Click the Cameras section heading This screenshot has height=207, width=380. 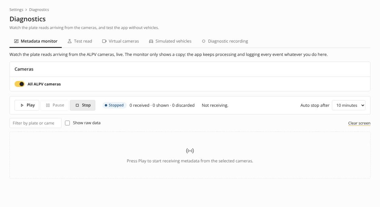24,69
